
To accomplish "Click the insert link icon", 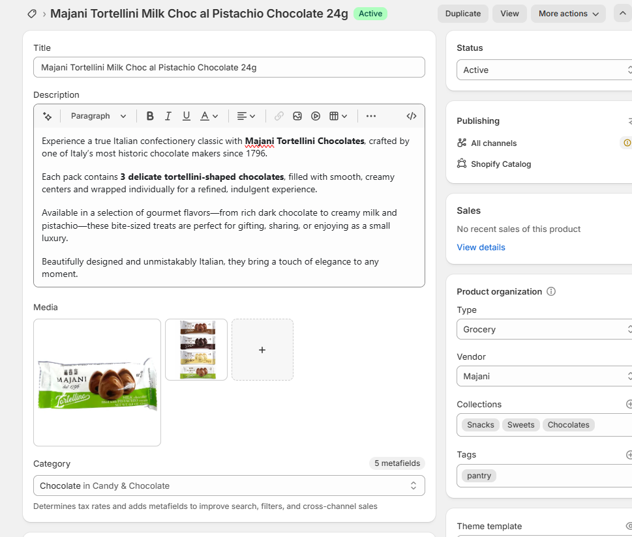I will coord(279,117).
